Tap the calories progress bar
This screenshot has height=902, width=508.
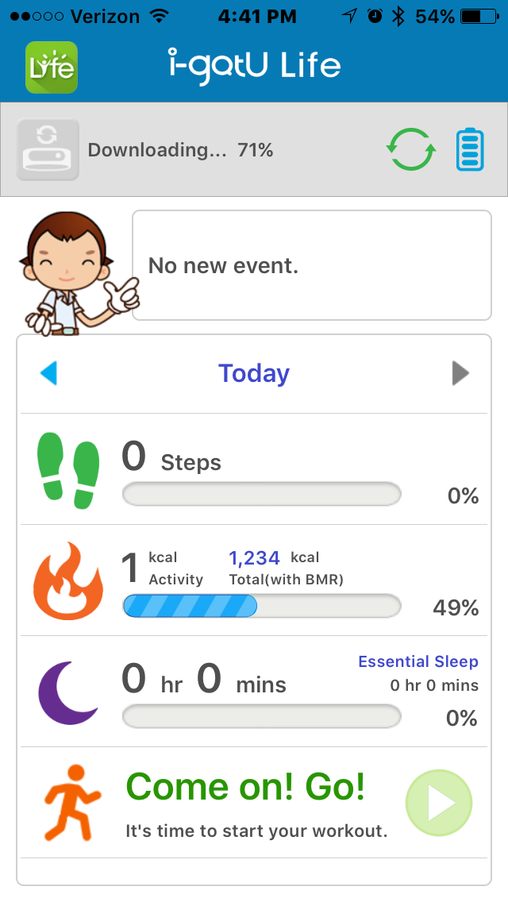pyautogui.click(x=262, y=607)
